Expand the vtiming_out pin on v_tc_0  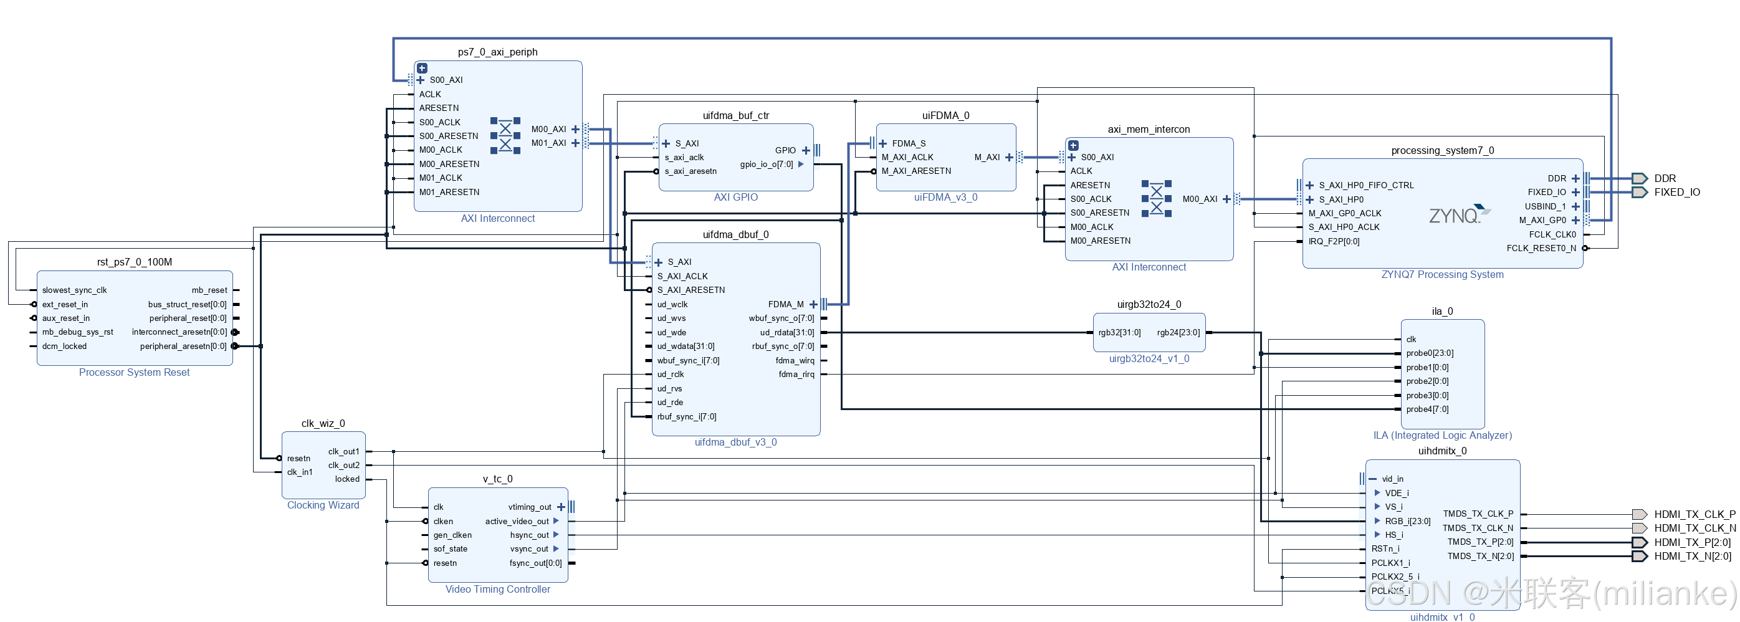(x=561, y=507)
